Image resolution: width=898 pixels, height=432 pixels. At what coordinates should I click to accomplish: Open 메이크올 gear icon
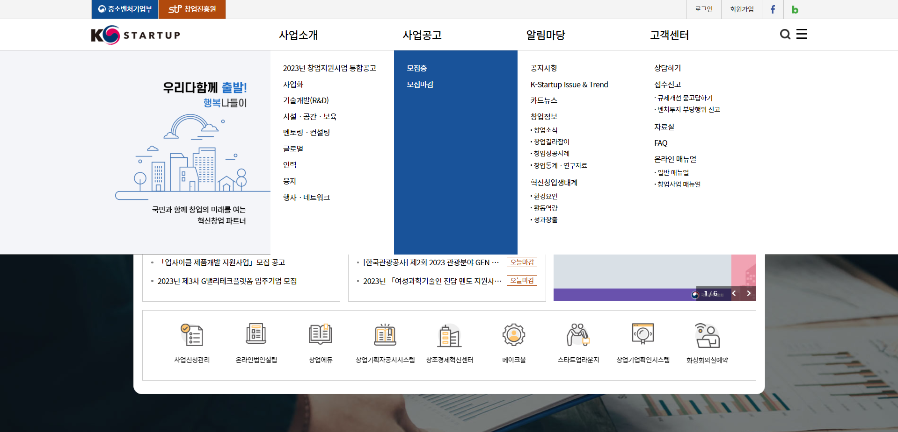pos(514,334)
